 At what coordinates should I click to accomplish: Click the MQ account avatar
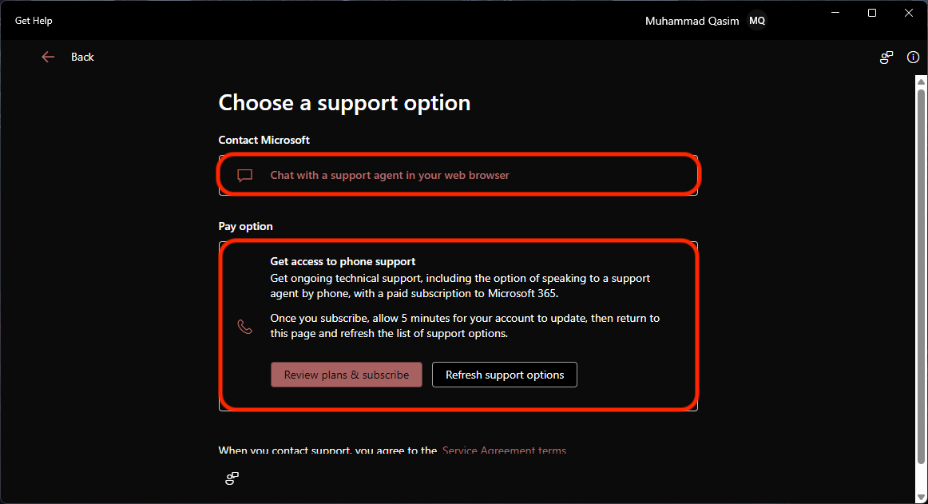click(x=756, y=21)
